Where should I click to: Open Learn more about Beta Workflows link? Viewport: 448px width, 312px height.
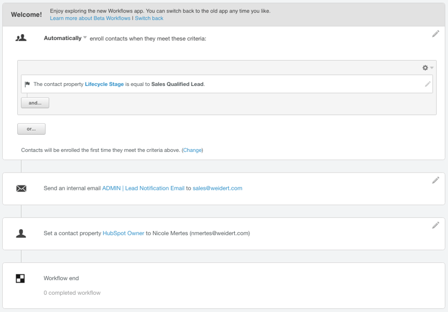pyautogui.click(x=90, y=18)
